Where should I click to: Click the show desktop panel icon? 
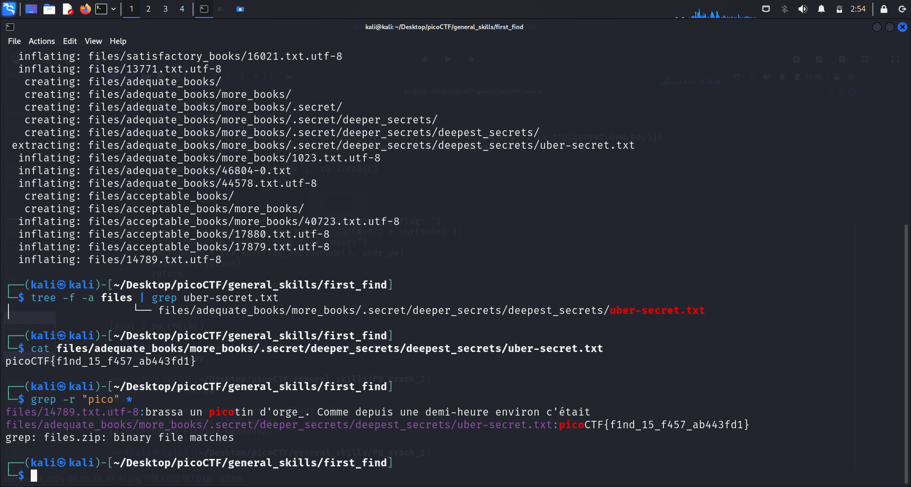pyautogui.click(x=31, y=9)
